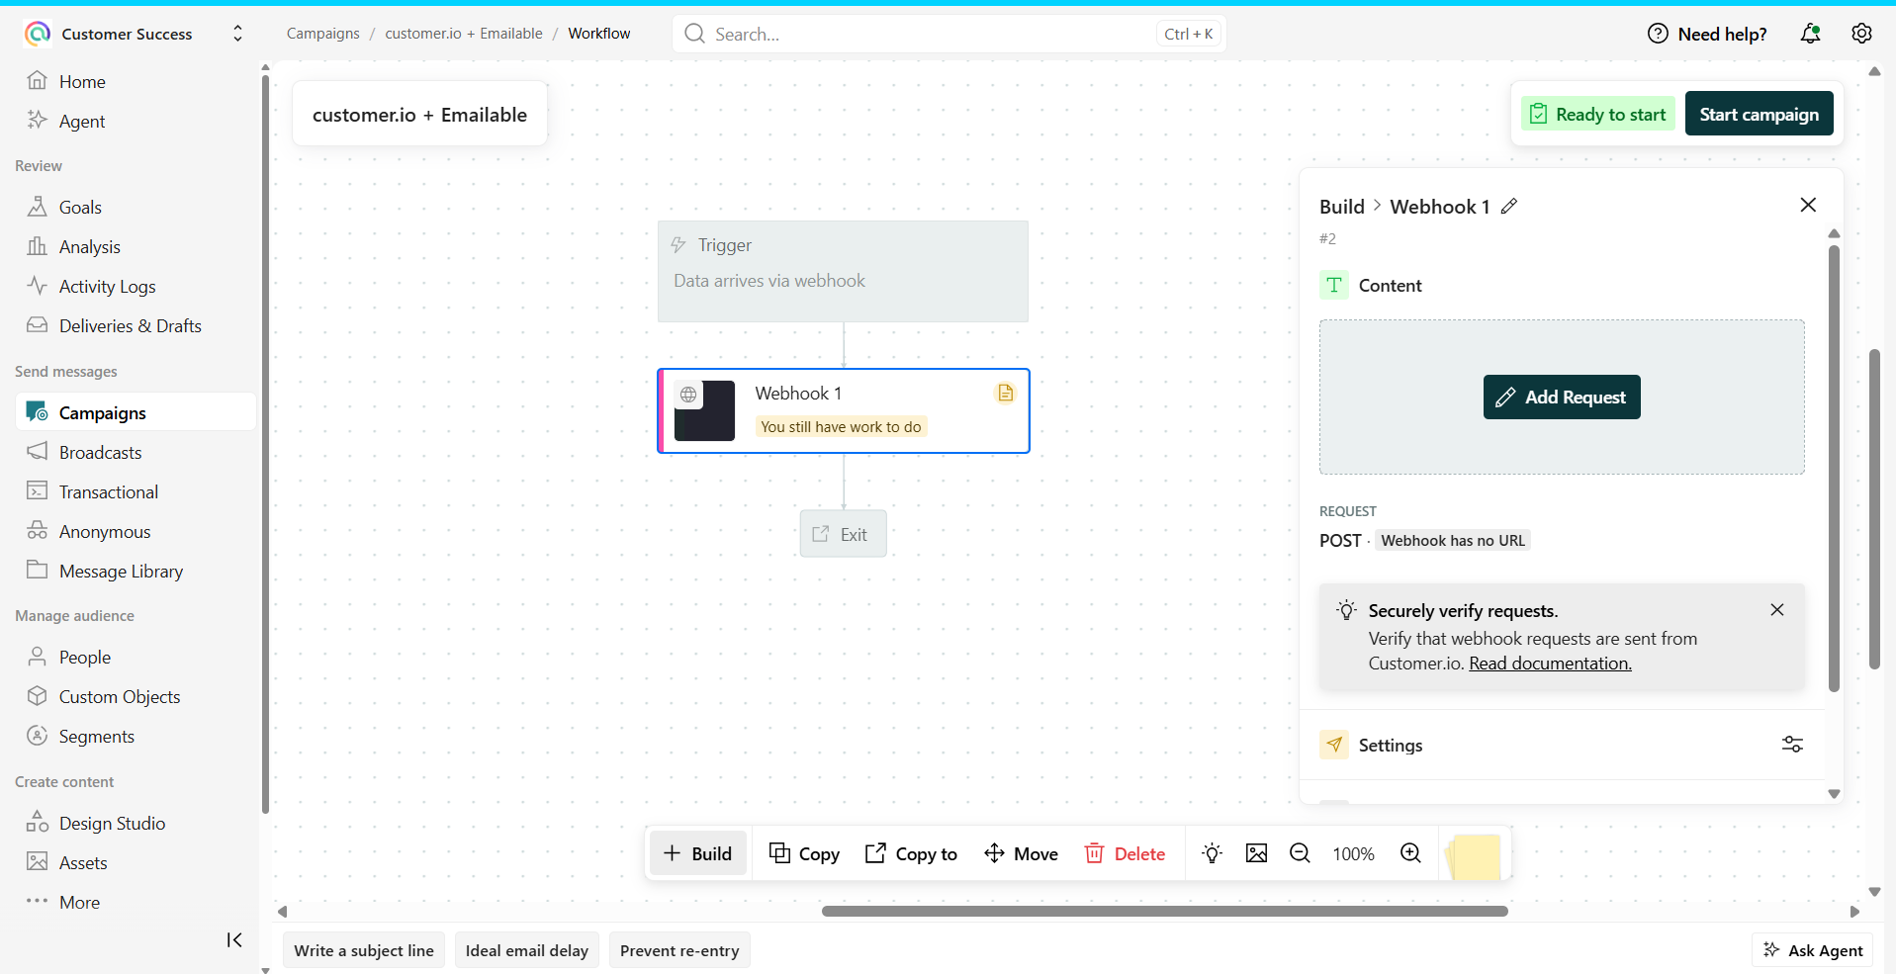The image size is (1896, 974).
Task: Click Ideal email delay suggestion
Action: click(x=527, y=950)
